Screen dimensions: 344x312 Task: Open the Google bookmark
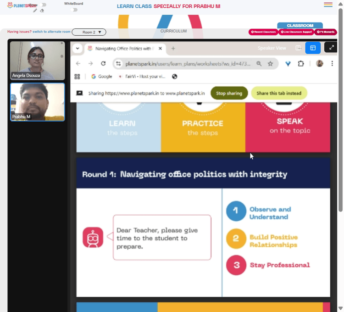(x=101, y=77)
